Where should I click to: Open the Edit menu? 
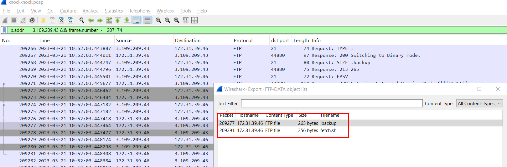20,11
